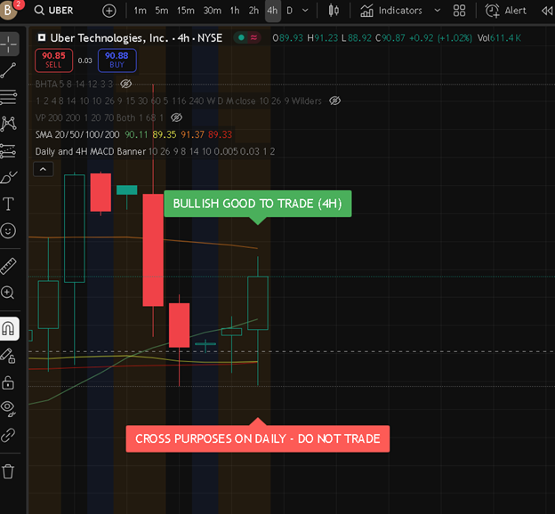The width and height of the screenshot is (555, 514).
Task: Select the trend line tool
Action: click(9, 70)
